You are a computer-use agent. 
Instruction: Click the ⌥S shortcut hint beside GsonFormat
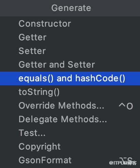click(x=126, y=160)
